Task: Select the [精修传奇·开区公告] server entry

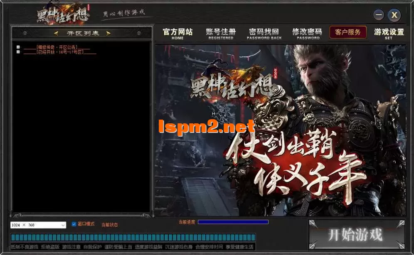Action: point(57,47)
